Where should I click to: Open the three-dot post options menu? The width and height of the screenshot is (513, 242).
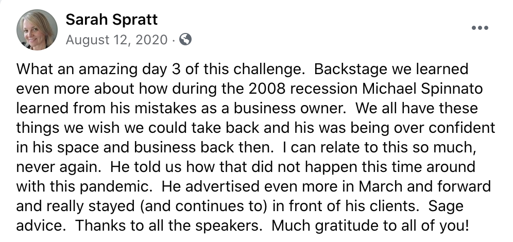[480, 28]
